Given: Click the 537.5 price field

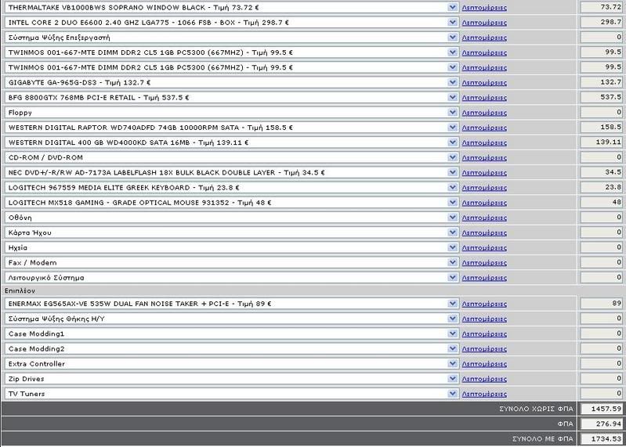Looking at the screenshot, I should [601, 97].
